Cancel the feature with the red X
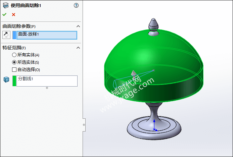The height and width of the screenshot is (157, 233). coord(13,14)
